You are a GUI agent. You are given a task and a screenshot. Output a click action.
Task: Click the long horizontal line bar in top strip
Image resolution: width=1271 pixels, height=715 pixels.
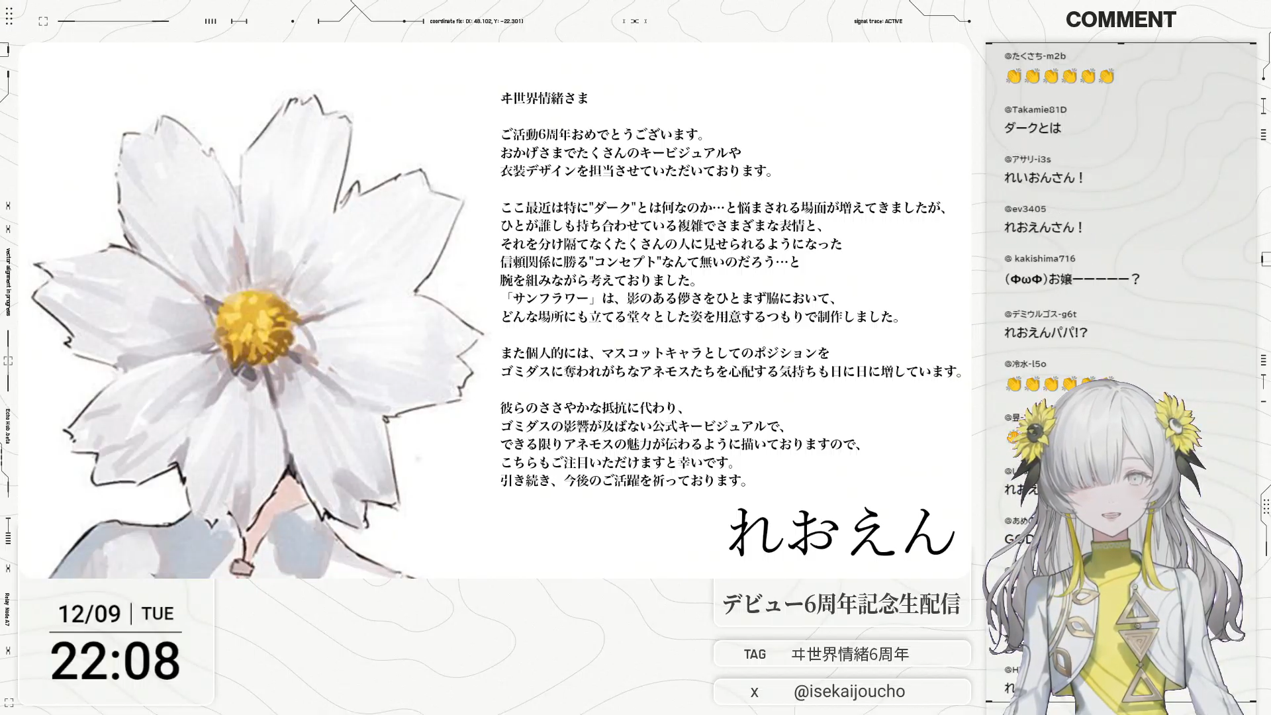click(113, 21)
